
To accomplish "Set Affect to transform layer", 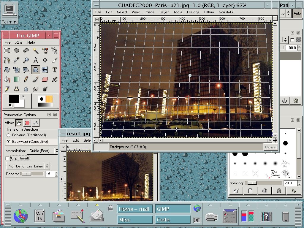I will 19,123.
